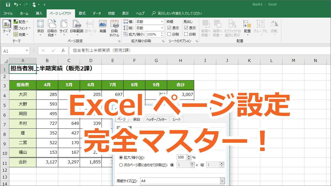Screen dimensions: 331x186
Task: Toggle 見出し 表示 headings view checkbox
Action: pos(186,28)
